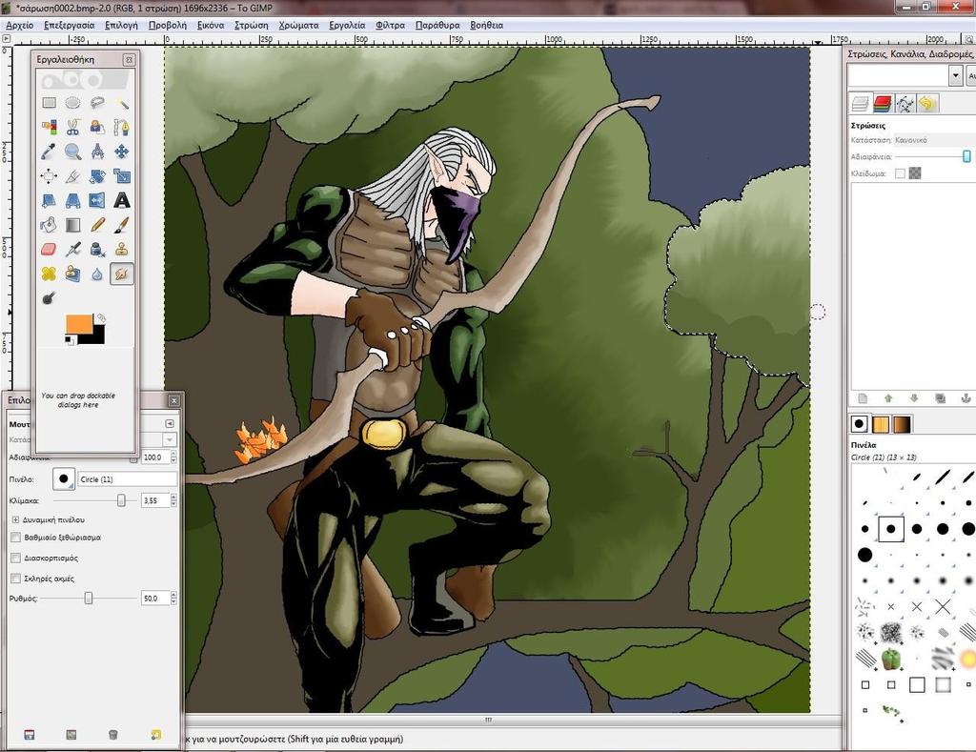
Task: Select the Free Select lasso tool
Action: pos(97,103)
